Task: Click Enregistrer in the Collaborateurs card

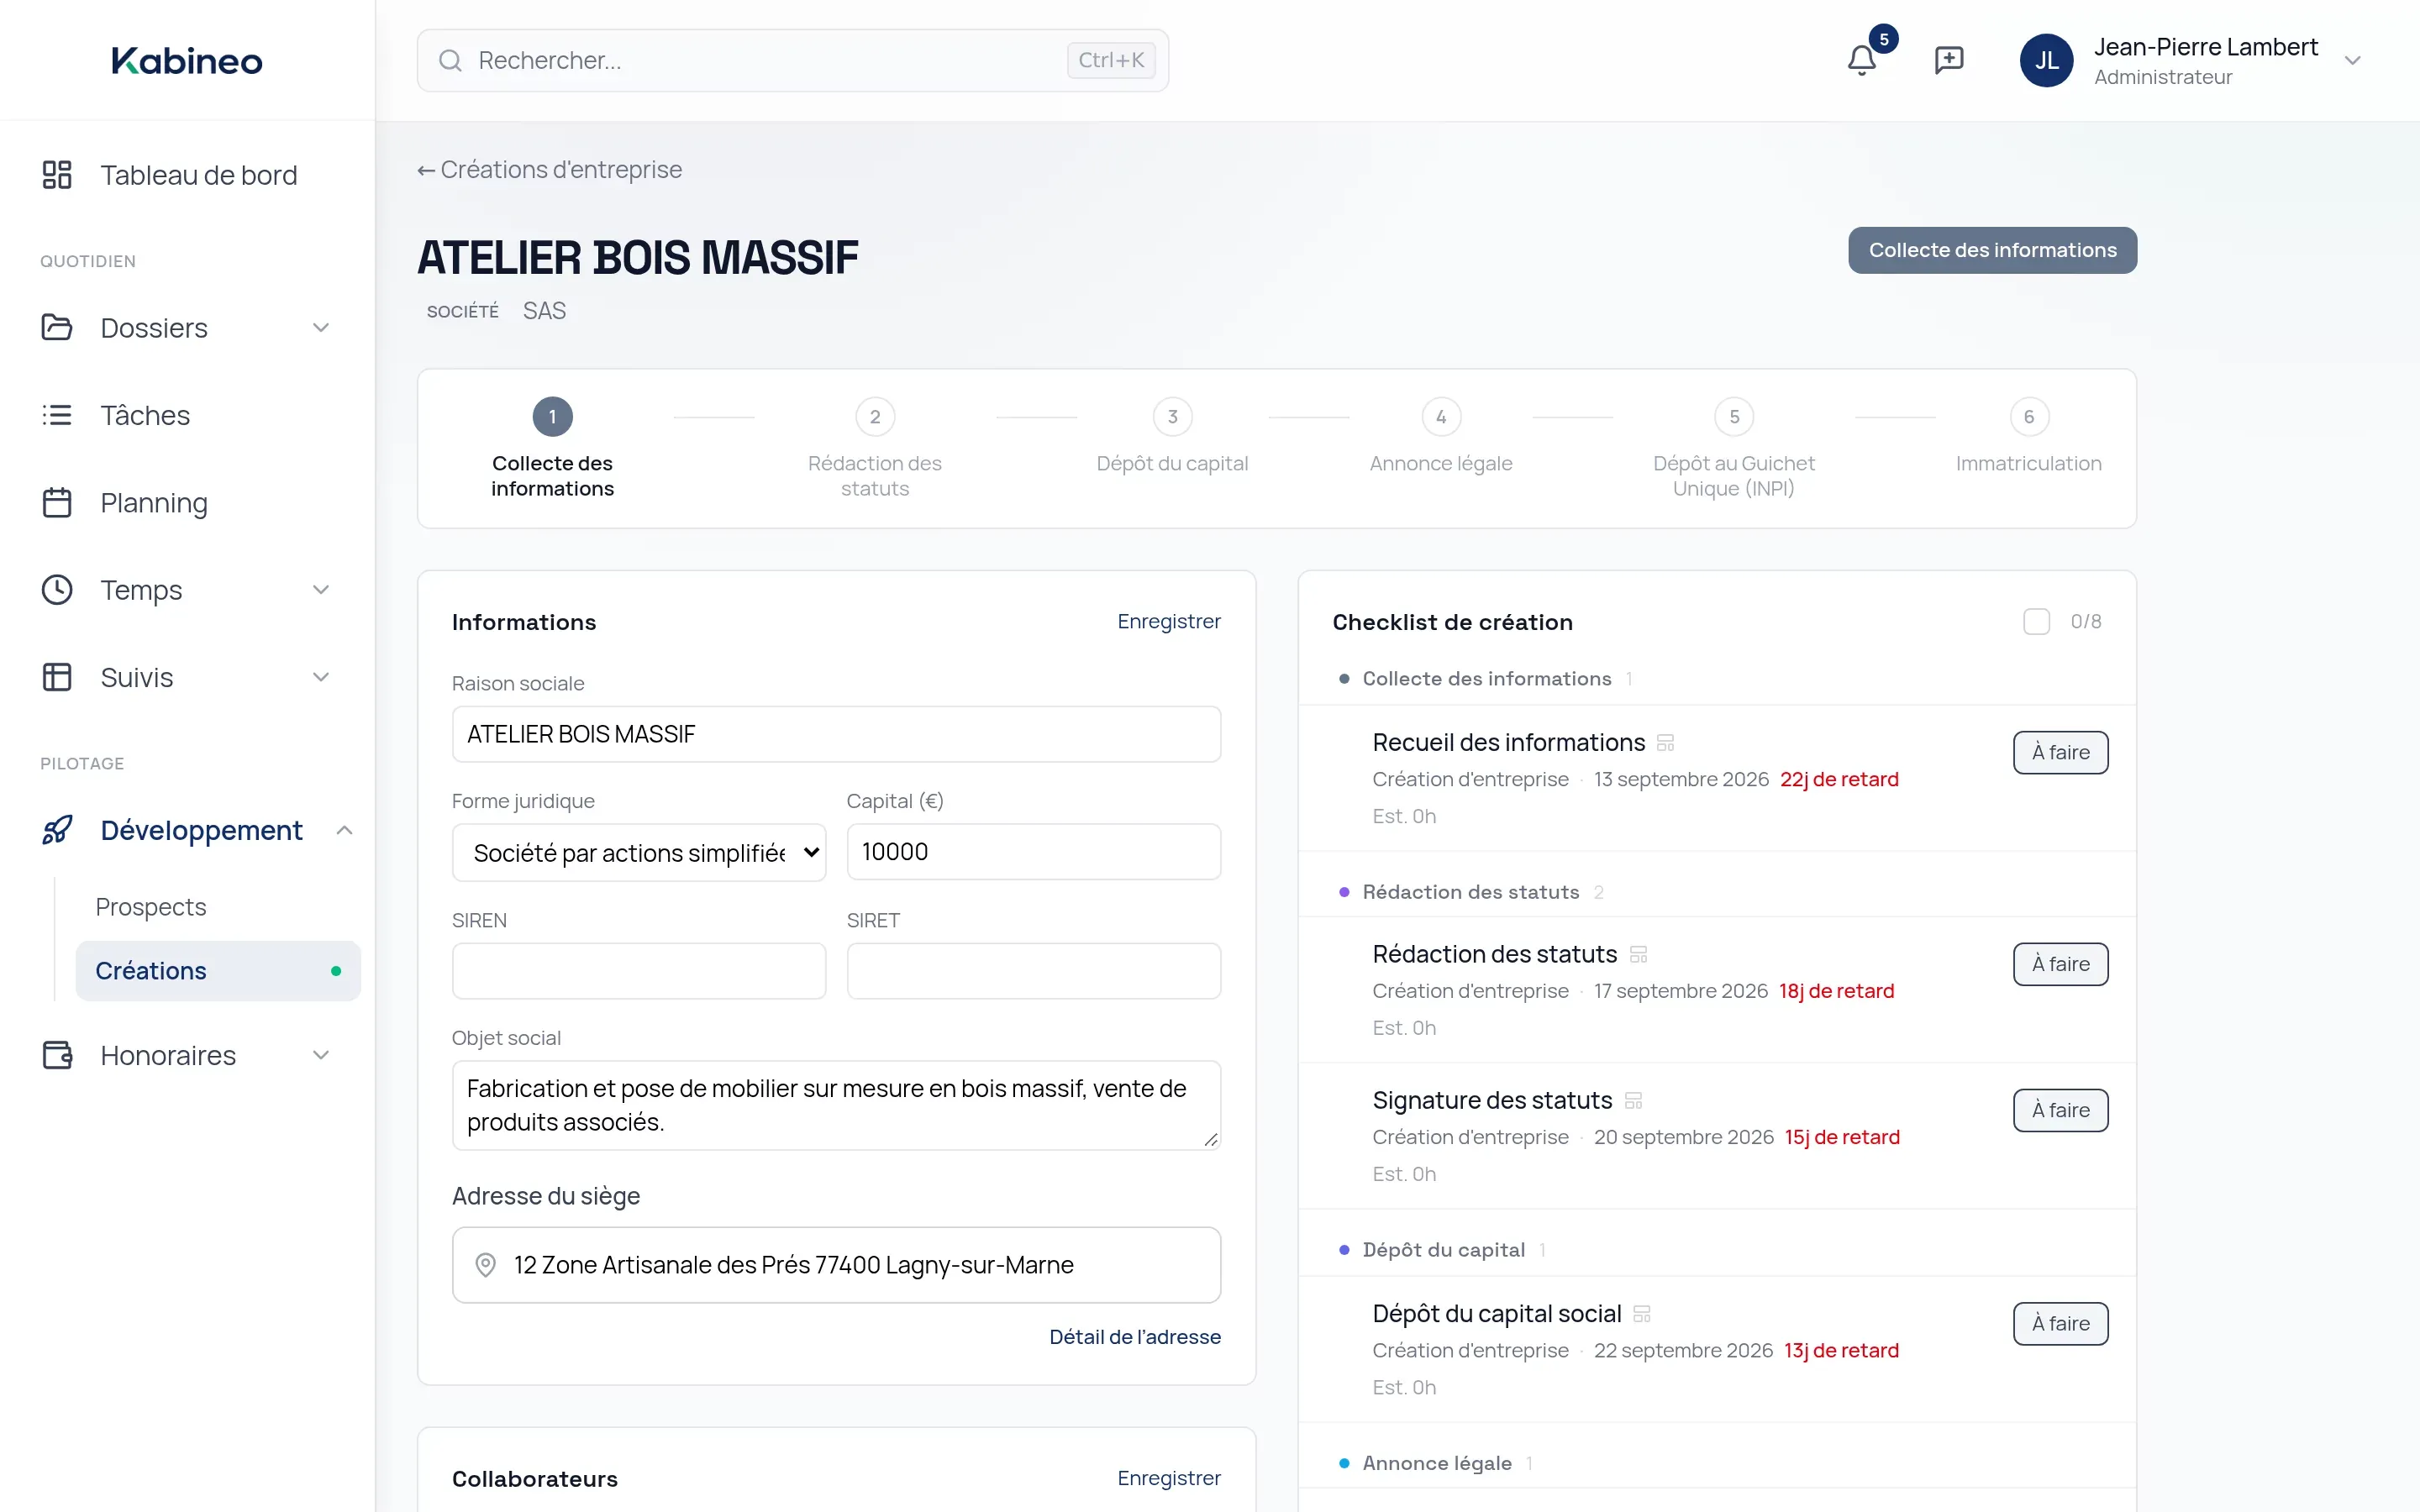Action: [x=1169, y=1478]
